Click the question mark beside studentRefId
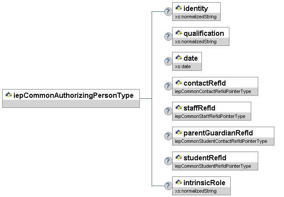 [168, 161]
